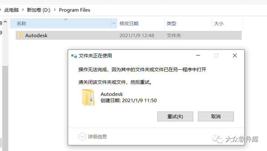Click the large Autodesk folder icon in dialog
Viewport: 267px width, 151px height.
pos(88,98)
